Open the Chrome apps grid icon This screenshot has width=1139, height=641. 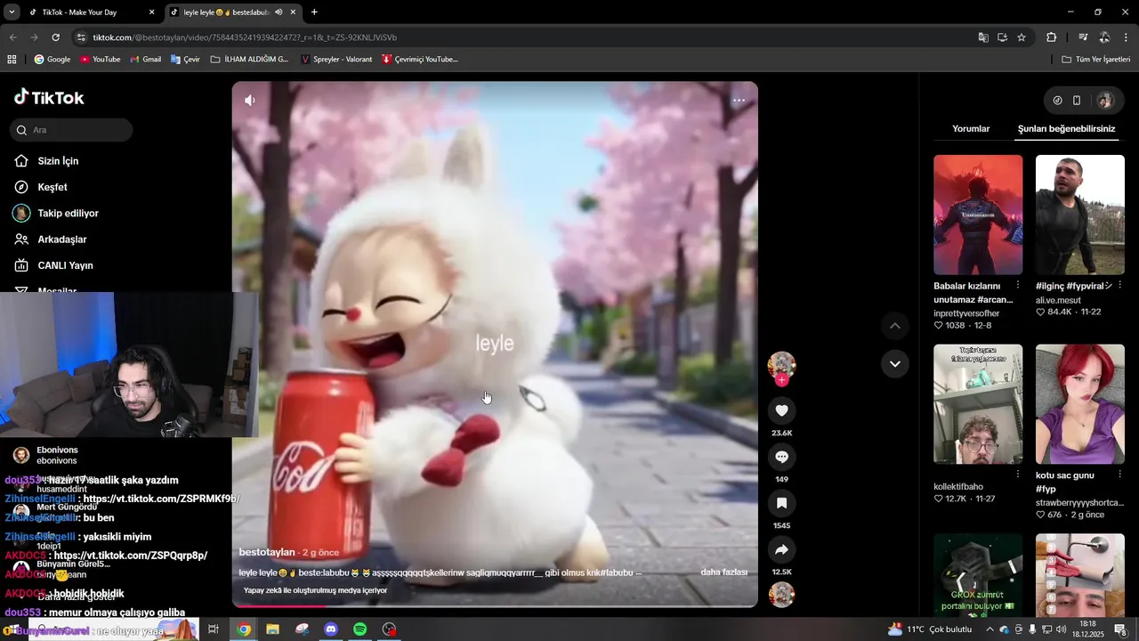click(x=12, y=59)
